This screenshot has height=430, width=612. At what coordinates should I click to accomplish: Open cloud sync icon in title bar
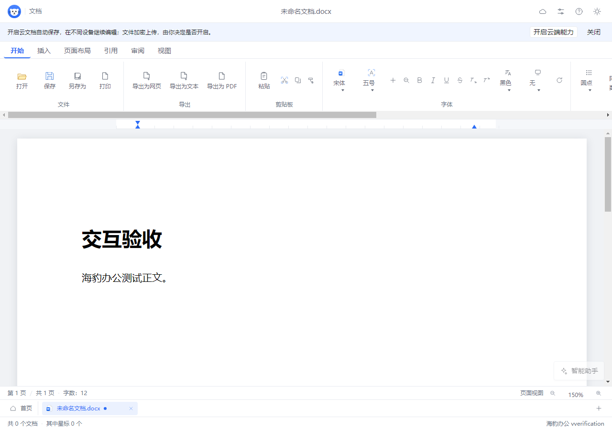tap(543, 11)
